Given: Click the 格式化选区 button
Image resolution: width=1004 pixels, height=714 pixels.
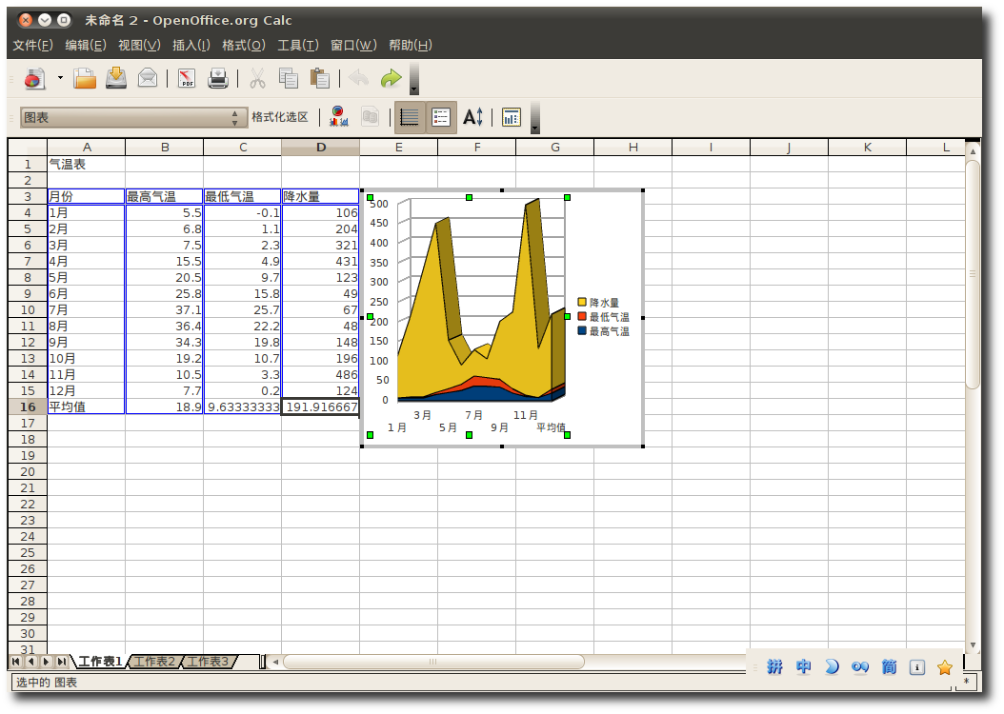Looking at the screenshot, I should tap(279, 117).
